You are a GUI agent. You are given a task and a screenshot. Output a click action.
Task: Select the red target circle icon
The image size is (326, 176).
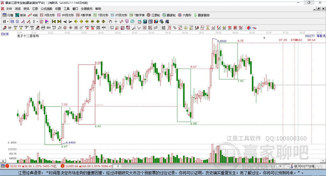pyautogui.click(x=65, y=28)
